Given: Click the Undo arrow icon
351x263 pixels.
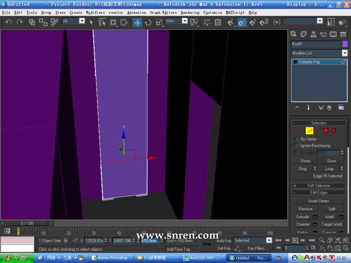Looking at the screenshot, I should [8, 22].
